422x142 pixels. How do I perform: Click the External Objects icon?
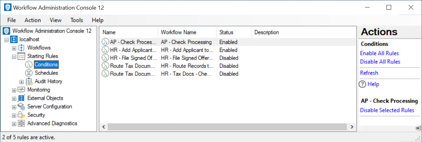coord(21,98)
